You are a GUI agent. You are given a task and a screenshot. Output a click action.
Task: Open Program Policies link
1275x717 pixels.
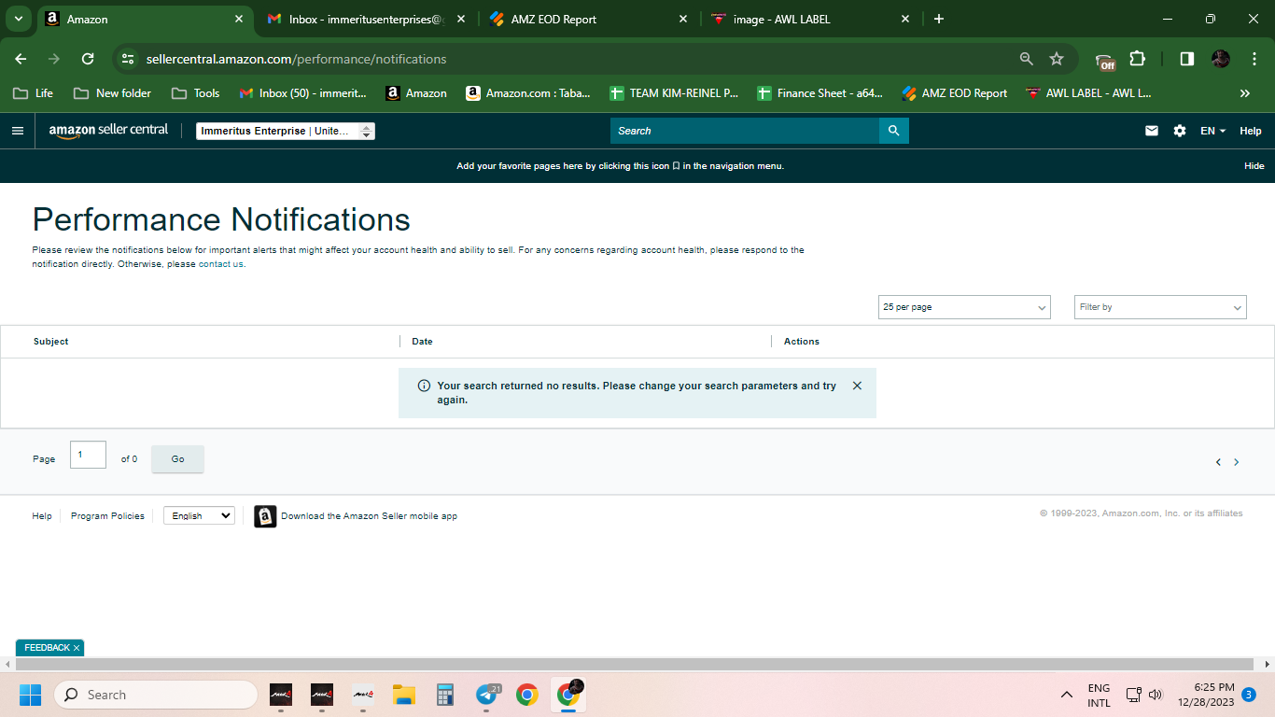(x=107, y=516)
